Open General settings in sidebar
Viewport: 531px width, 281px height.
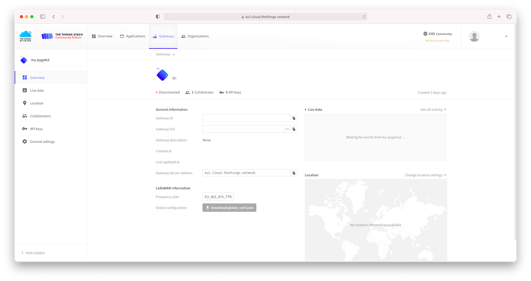(x=42, y=141)
